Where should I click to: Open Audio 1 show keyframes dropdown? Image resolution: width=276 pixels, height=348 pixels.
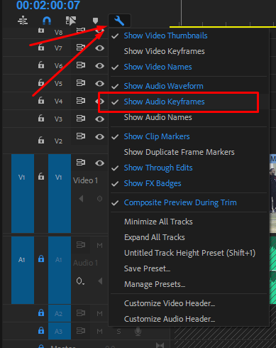[x=80, y=281]
